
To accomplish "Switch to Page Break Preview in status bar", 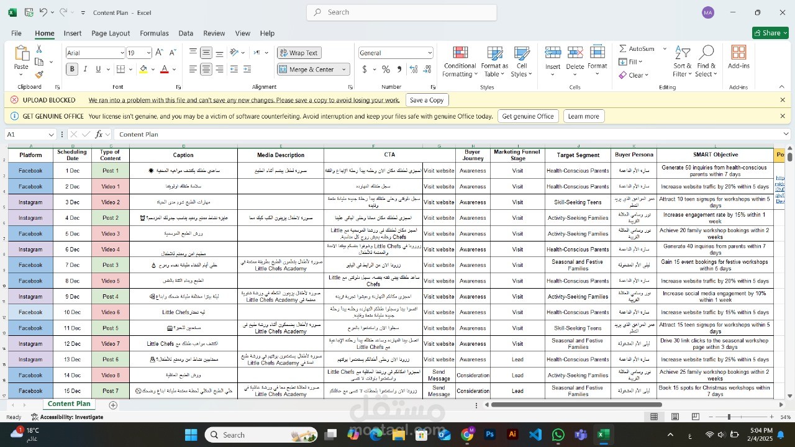I will coord(696,417).
